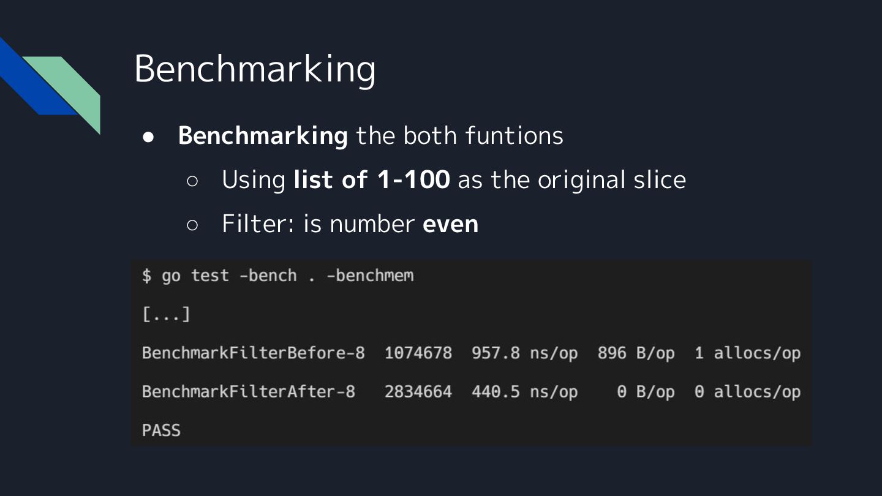
Task: Click the bold word 'even'
Action: point(450,224)
